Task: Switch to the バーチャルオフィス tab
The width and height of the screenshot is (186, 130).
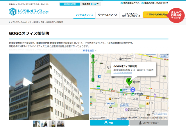Action: point(107,15)
